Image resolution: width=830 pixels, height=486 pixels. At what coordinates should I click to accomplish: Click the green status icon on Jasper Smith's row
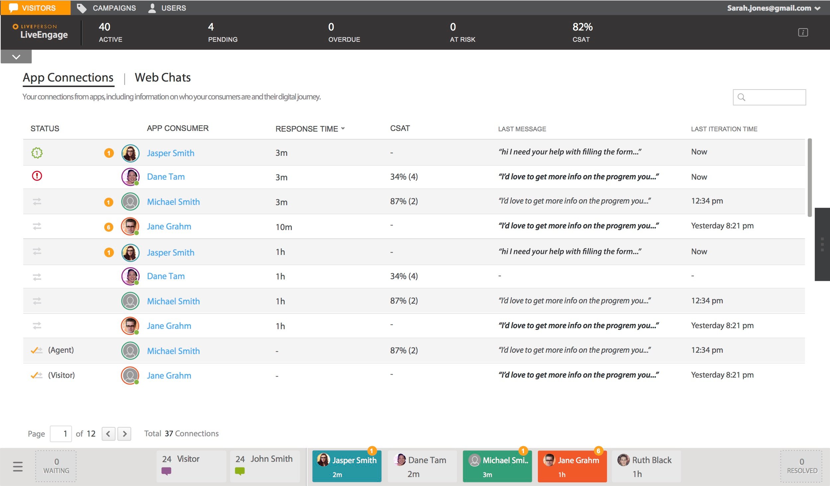(x=37, y=152)
